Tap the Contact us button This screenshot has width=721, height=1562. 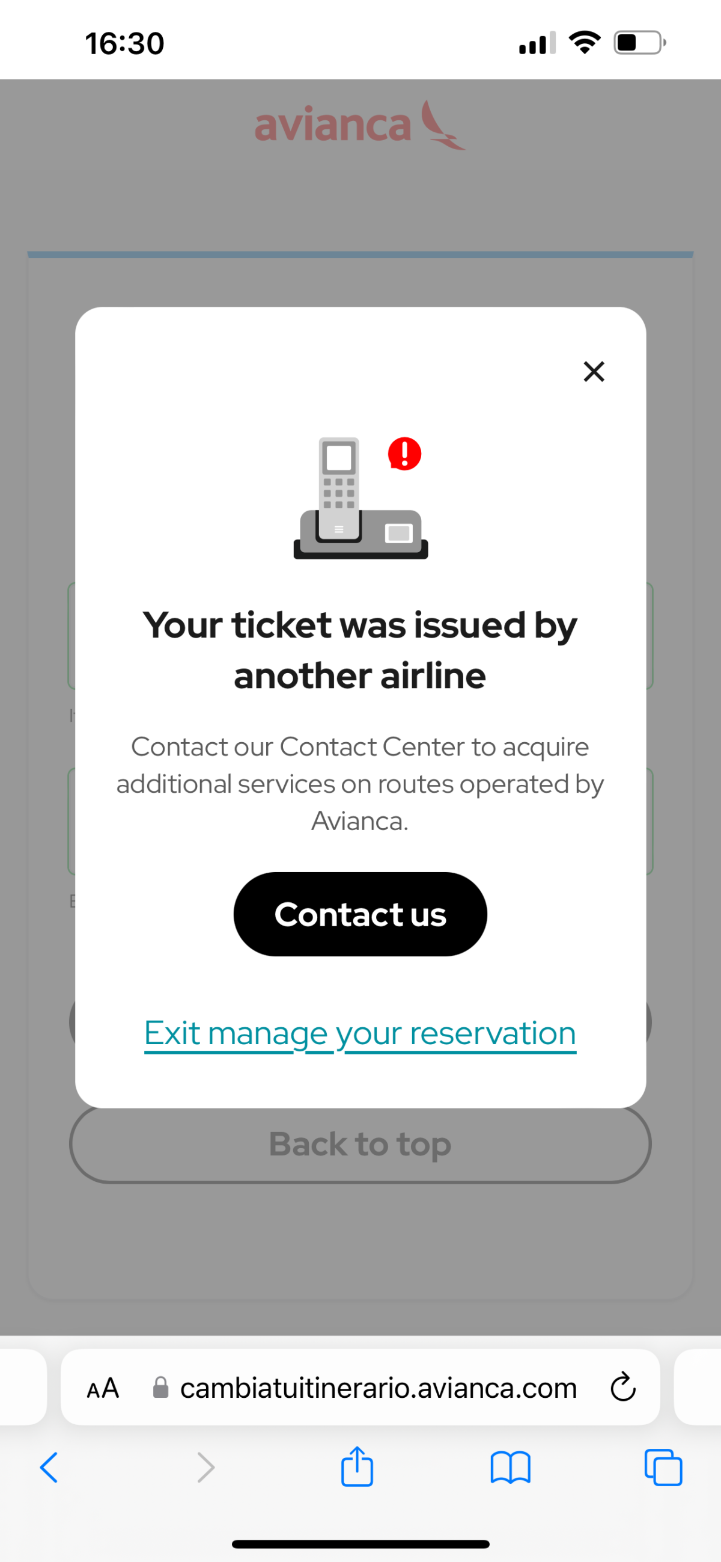coord(360,914)
